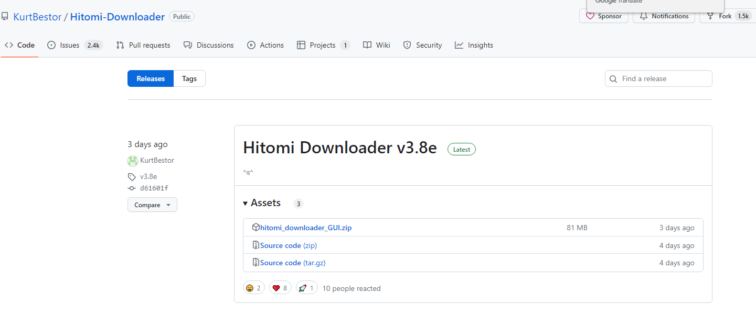Sponsor the project with heart button
This screenshot has width=756, height=315.
coord(604,16)
